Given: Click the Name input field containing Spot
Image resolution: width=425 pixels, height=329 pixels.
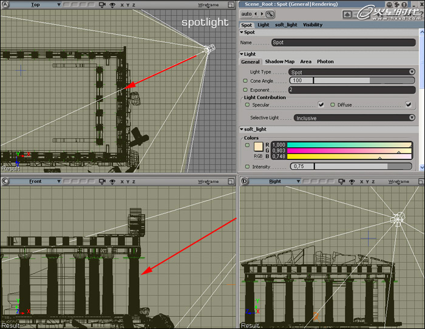Looking at the screenshot, I should point(342,43).
